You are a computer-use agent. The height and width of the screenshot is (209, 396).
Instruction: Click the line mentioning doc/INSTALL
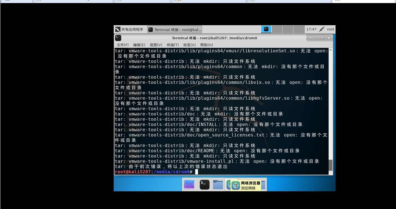(x=209, y=125)
